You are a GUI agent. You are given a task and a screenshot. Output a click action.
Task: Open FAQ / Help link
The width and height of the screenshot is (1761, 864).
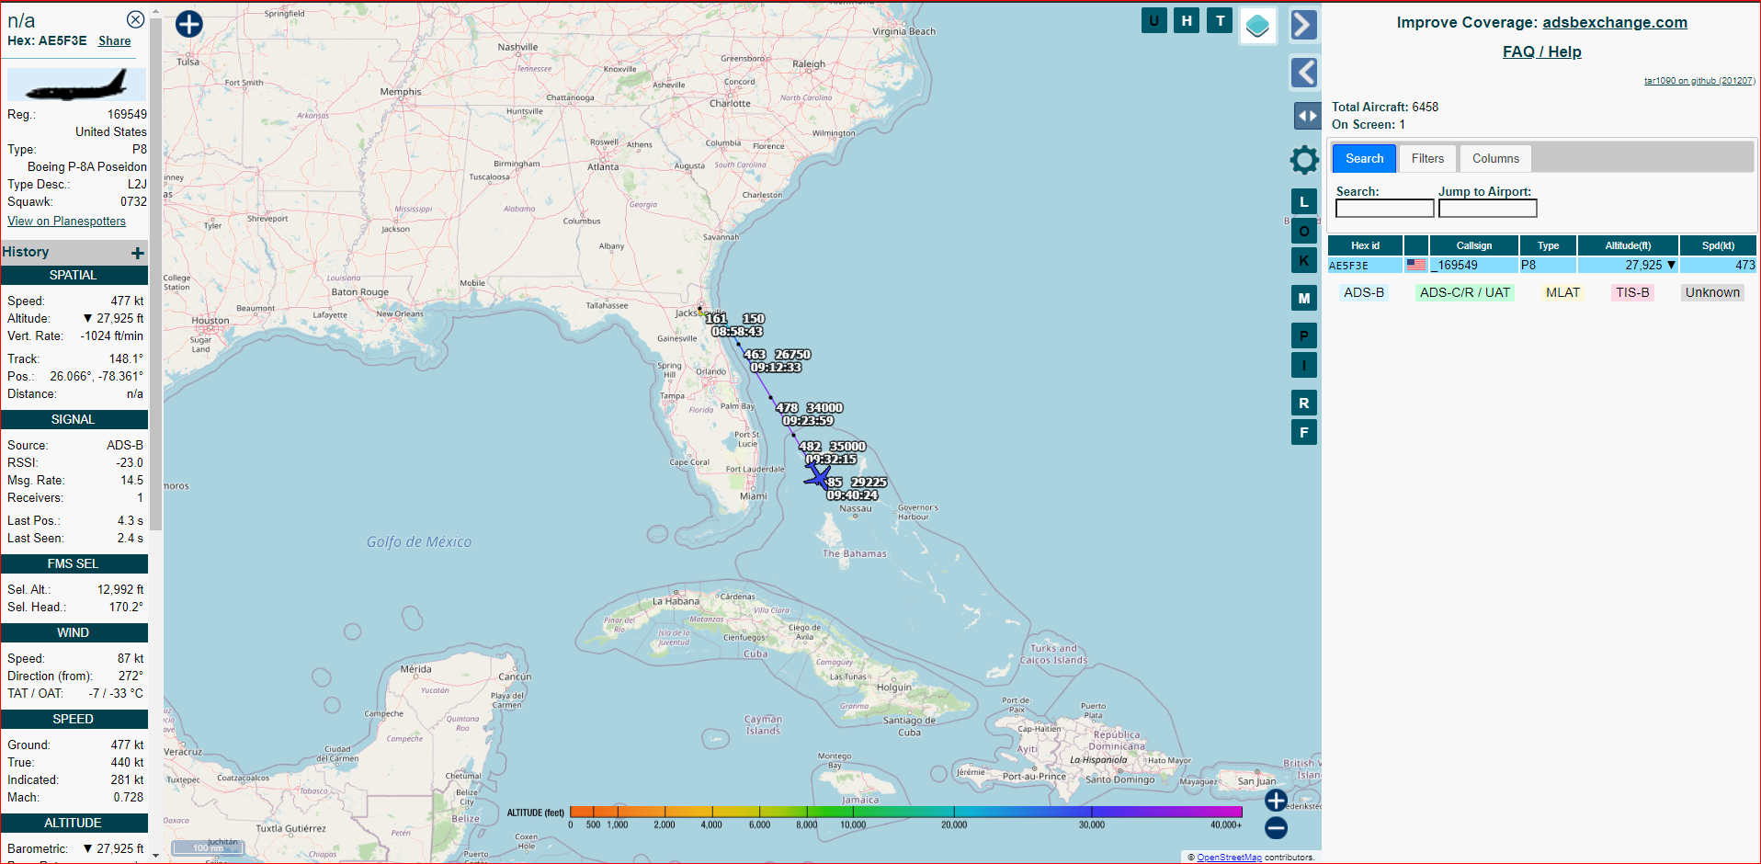point(1541,51)
